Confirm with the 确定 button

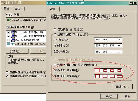(x=109, y=96)
